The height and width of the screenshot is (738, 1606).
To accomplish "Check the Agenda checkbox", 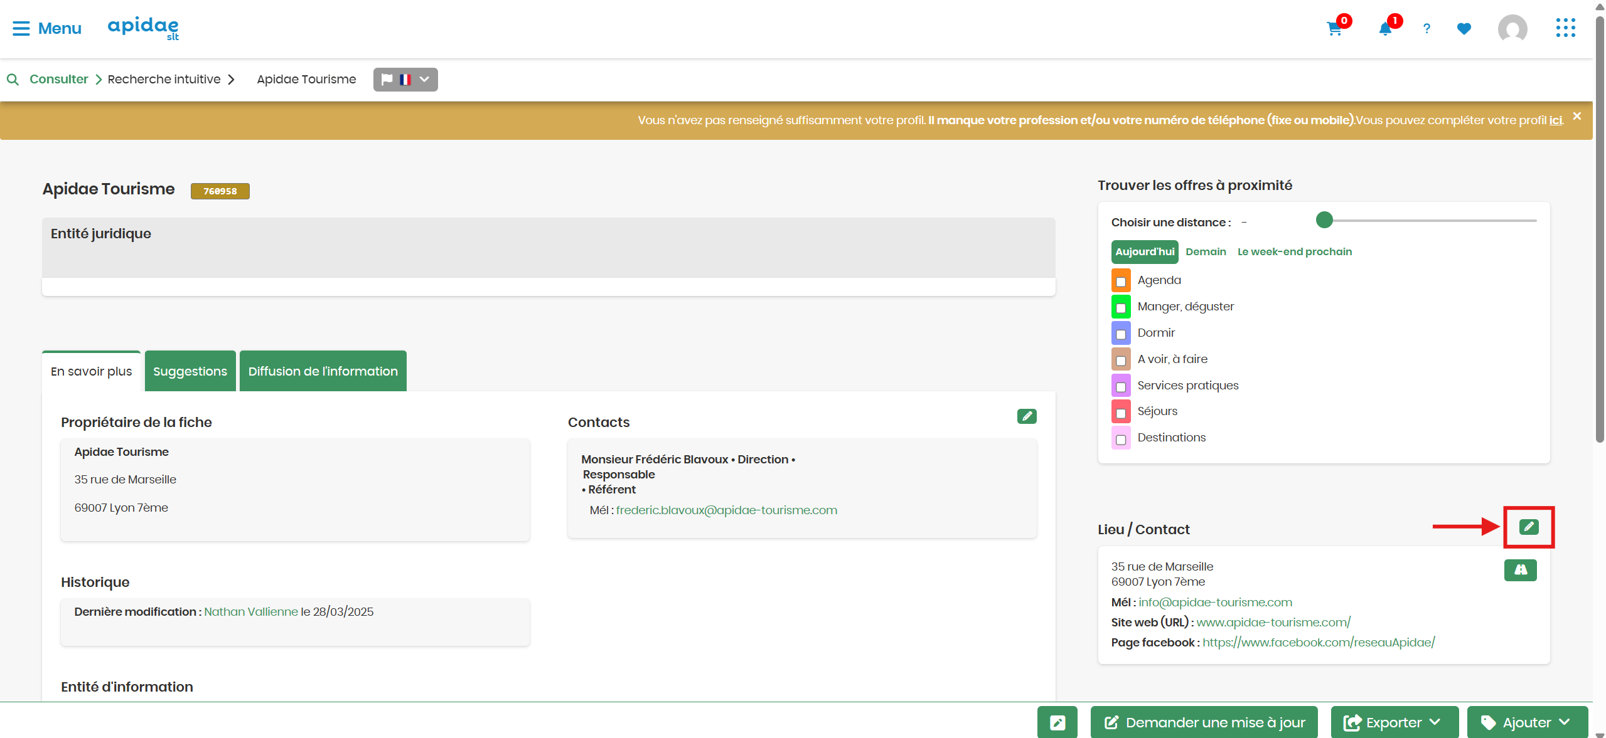I will tap(1121, 282).
